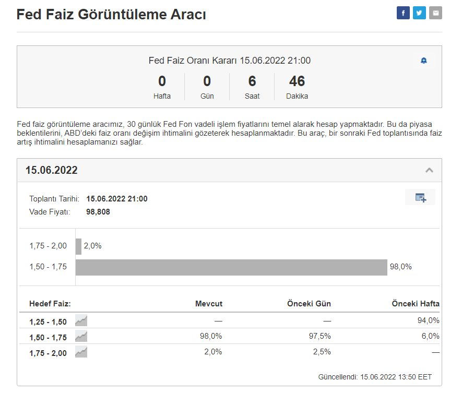This screenshot has height=393, width=450.
Task: Open chart icon for 1,50 - 1,75 row
Action: point(81,337)
